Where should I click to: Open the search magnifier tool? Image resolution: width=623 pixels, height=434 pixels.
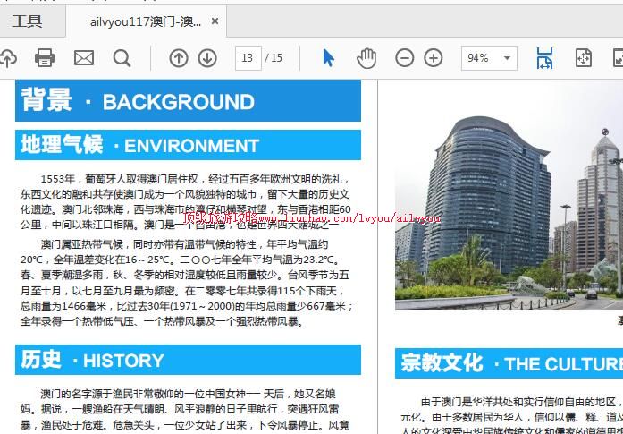[122, 58]
